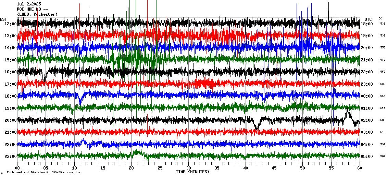This screenshot has width=387, height=177.
Task: Select the 05:00 UTC time label
Action: tap(366, 157)
